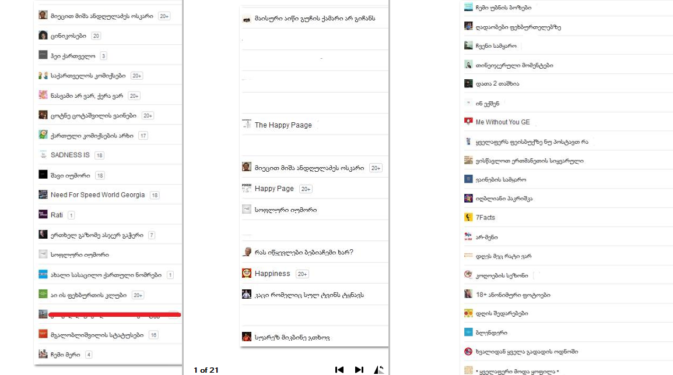
Task: Click the red icon for სუარეზ მიკბინე გთხოვ
Action: pyautogui.click(x=246, y=337)
